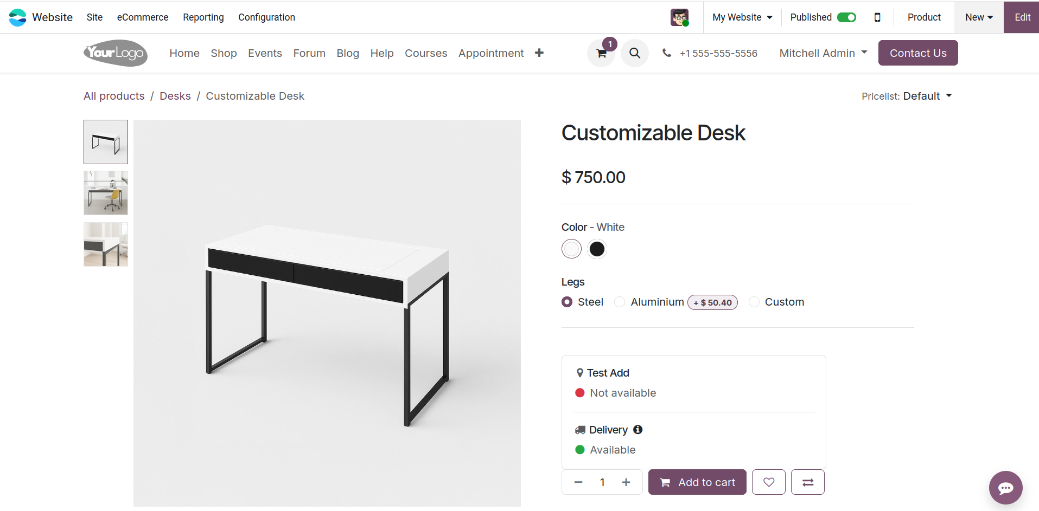Screen dimensions: 1039x511
Task: Open the shopping cart icon
Action: click(x=601, y=53)
